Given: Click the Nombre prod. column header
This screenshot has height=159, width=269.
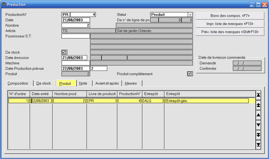Looking at the screenshot, I should (70, 94).
